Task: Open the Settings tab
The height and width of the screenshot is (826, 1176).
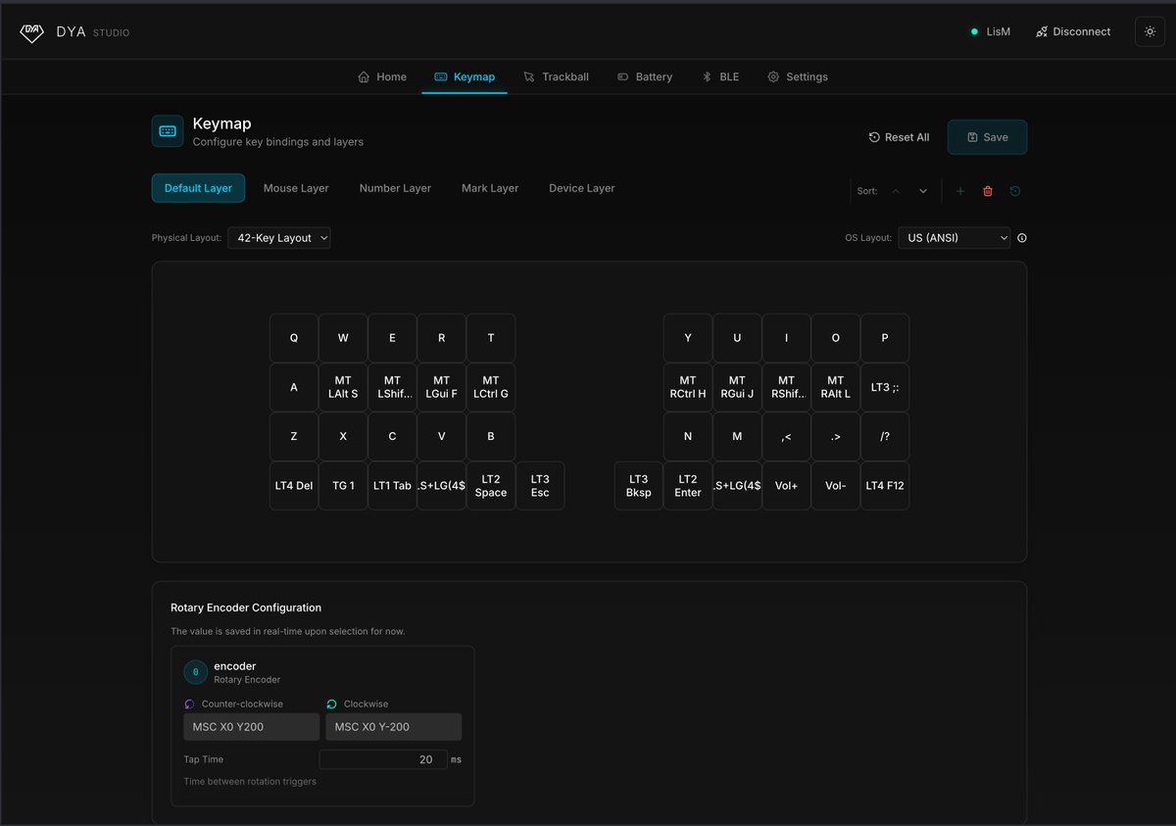Action: pos(798,76)
